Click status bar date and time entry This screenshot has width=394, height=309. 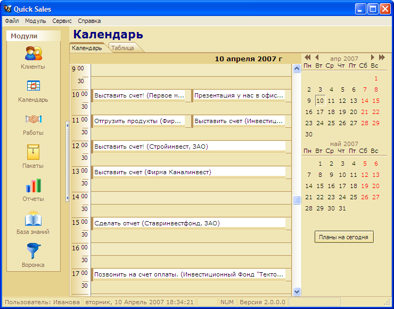(x=139, y=302)
